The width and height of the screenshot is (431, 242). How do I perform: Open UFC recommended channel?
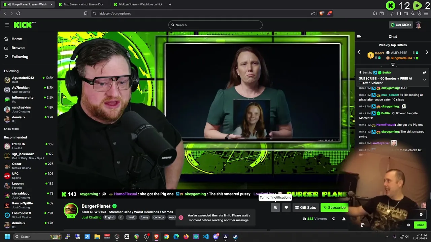click(x=29, y=175)
